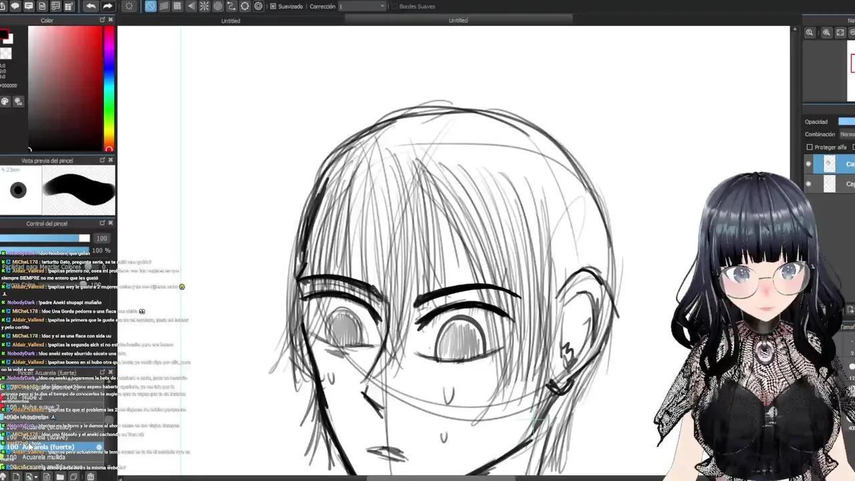
Task: Open brush folder icon
Action: 60,476
